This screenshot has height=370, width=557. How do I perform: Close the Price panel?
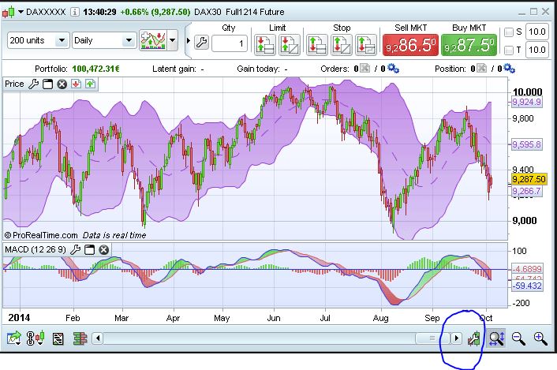click(62, 84)
